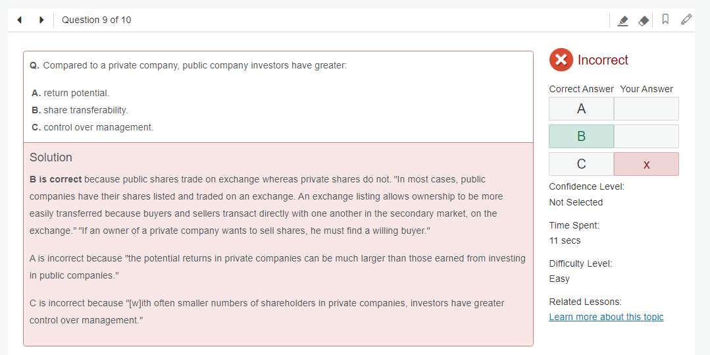Open the pencil notes icon
Viewport: 710px width, 355px height.
[x=686, y=20]
